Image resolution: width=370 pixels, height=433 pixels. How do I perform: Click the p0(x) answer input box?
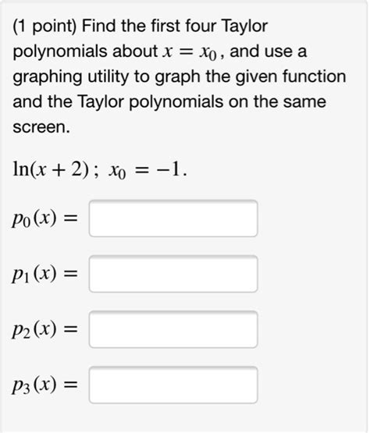(173, 218)
